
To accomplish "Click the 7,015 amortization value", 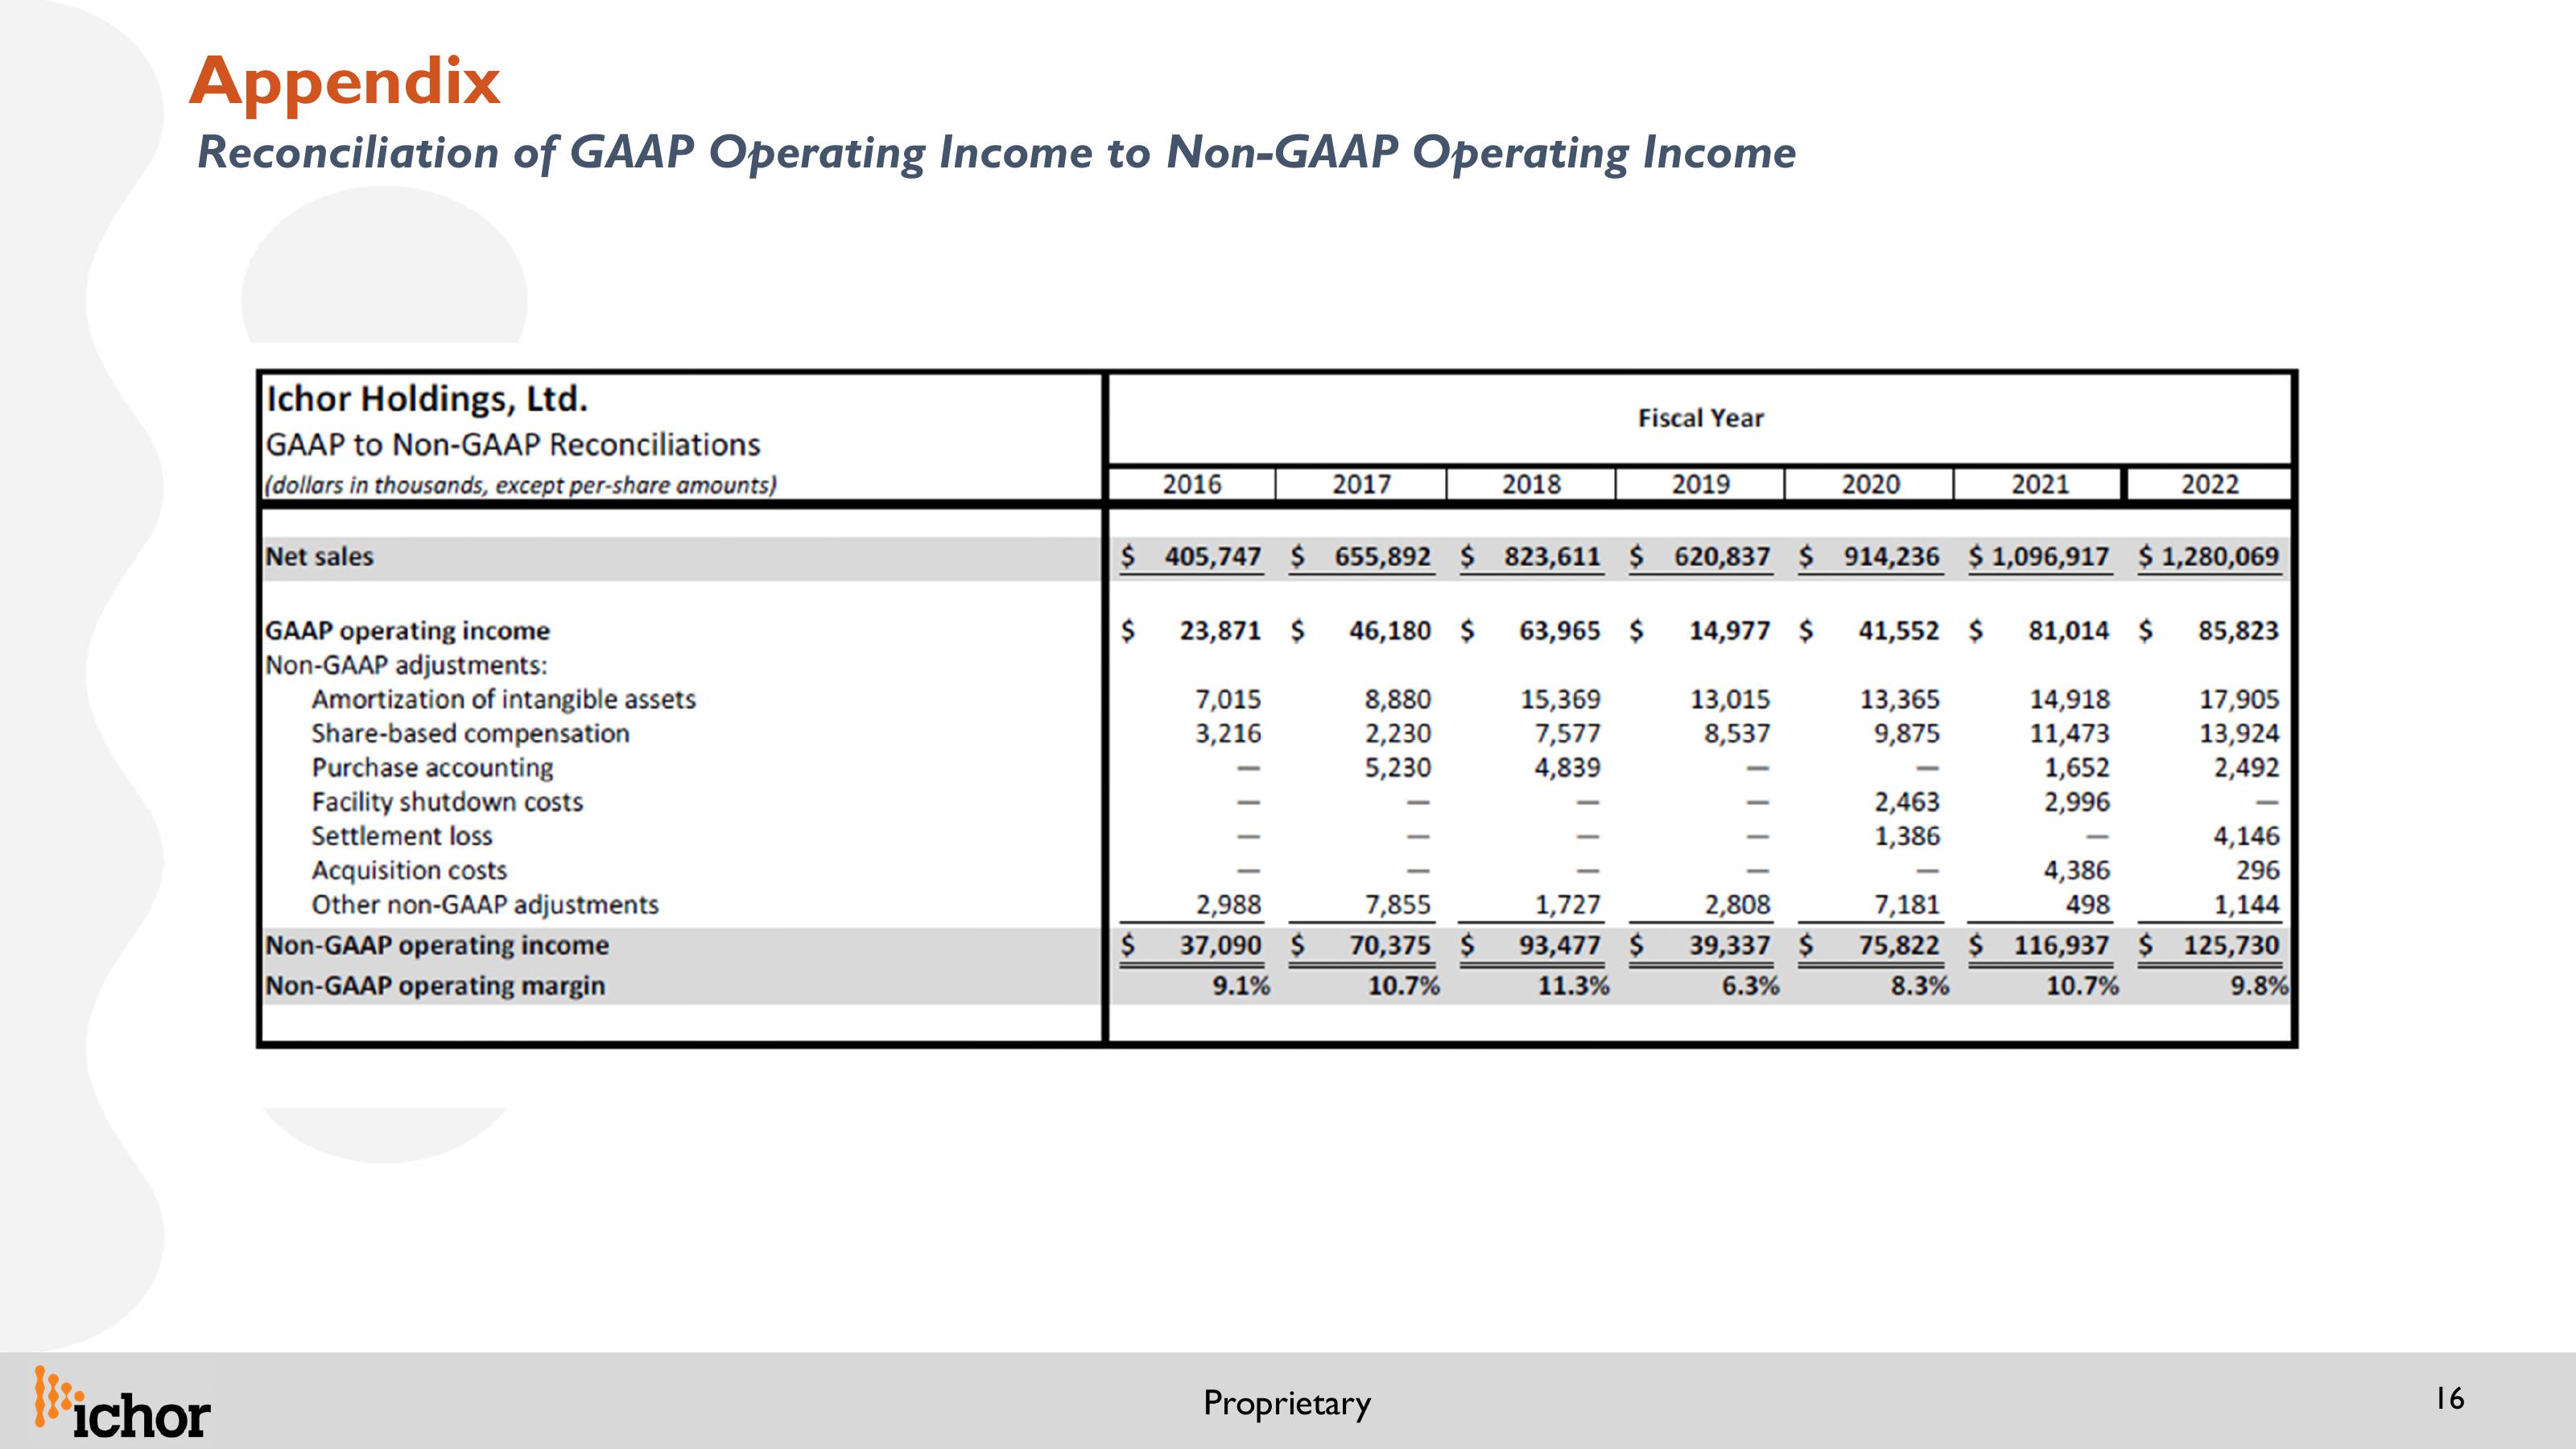I will click(x=1229, y=699).
